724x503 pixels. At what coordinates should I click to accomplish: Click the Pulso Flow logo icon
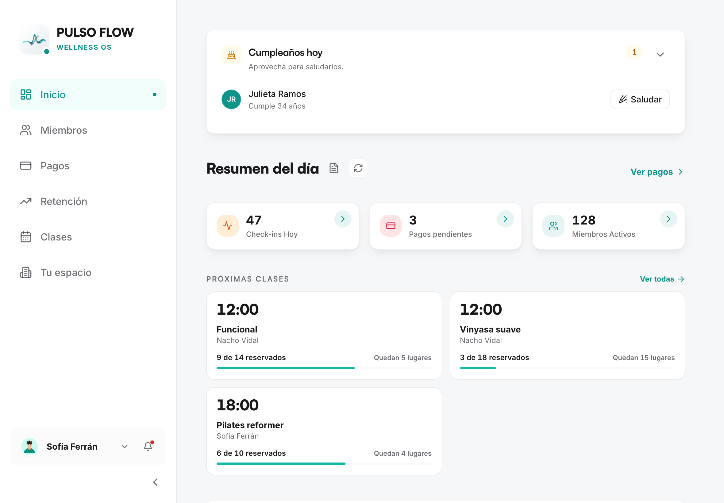pyautogui.click(x=34, y=39)
